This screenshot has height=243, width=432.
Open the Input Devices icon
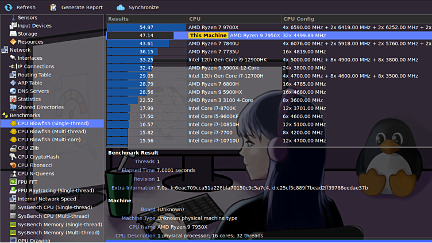(13, 26)
